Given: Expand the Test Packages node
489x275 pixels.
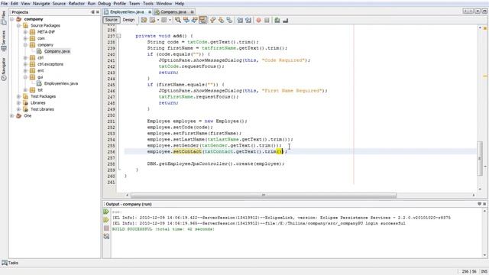Looking at the screenshot, I should point(18,96).
